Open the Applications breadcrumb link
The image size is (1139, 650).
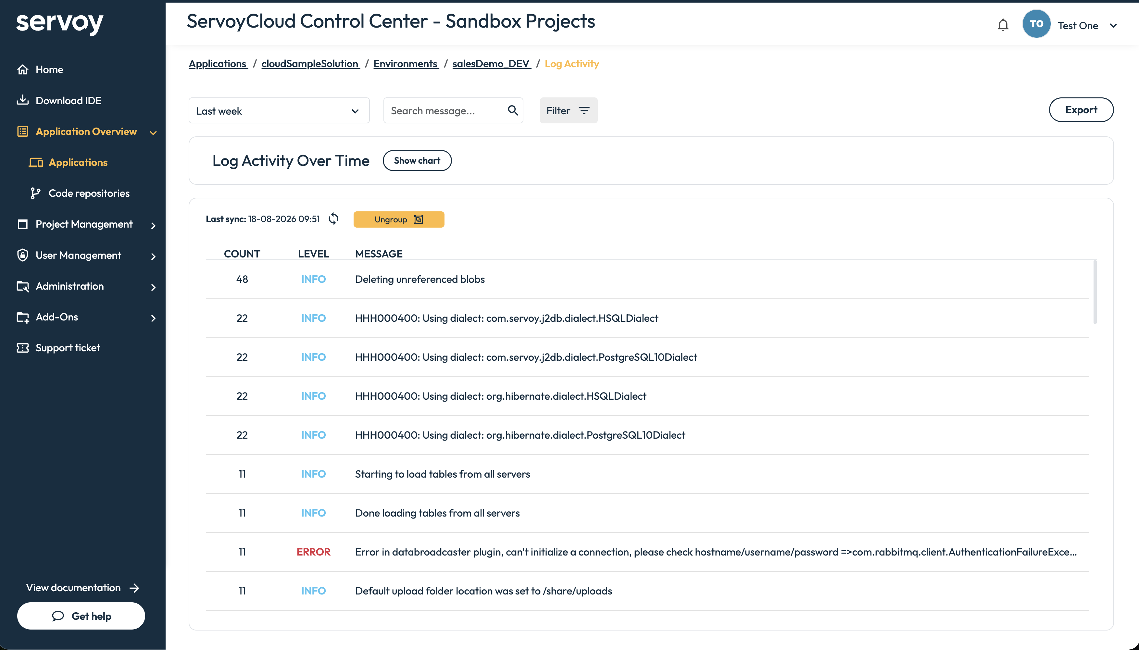(218, 64)
